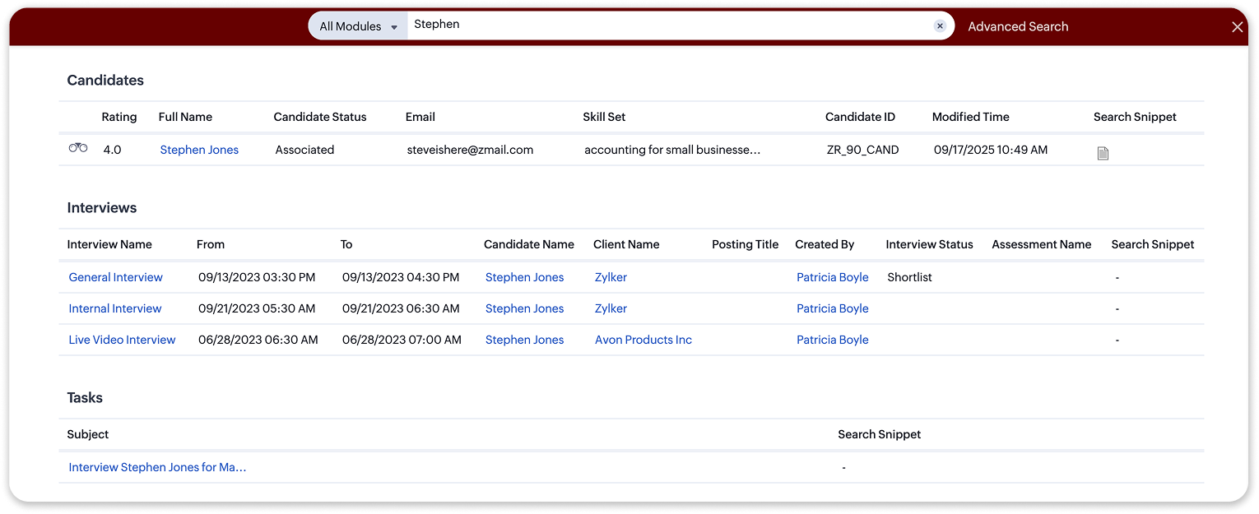Click Stephen Jones in Internal Interview row
This screenshot has width=1259, height=514.
[x=524, y=308]
